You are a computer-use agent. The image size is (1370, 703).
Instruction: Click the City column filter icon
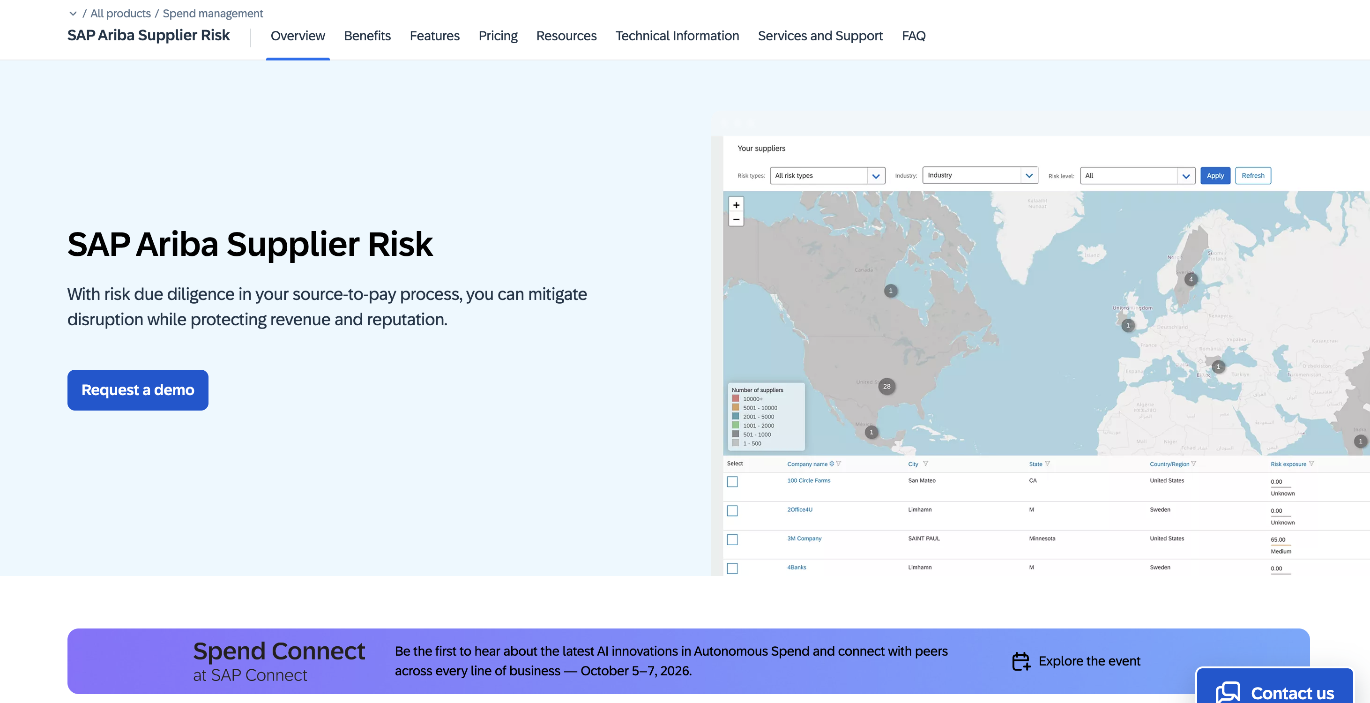click(x=925, y=464)
